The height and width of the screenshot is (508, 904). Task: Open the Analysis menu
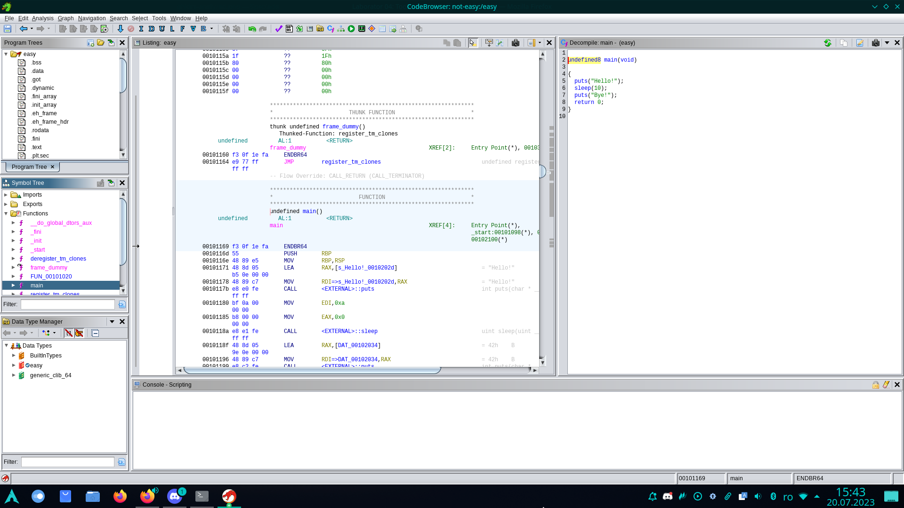(x=42, y=18)
